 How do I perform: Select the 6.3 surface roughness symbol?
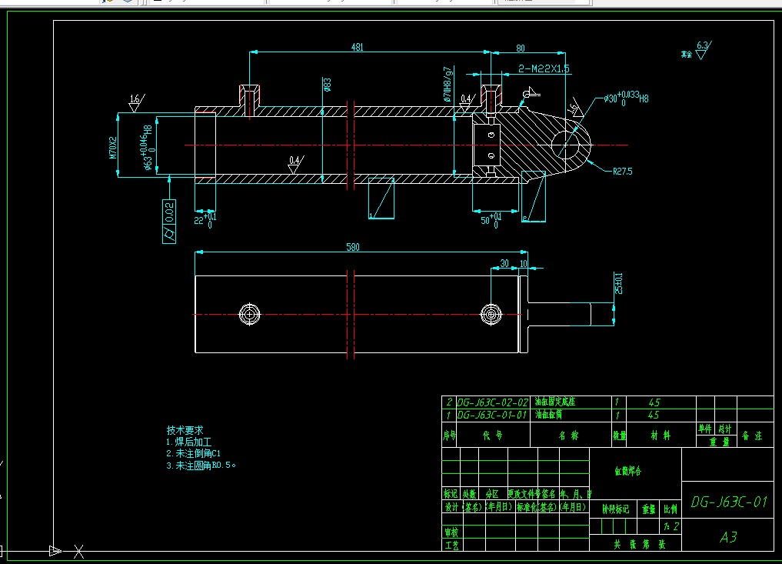coord(704,51)
